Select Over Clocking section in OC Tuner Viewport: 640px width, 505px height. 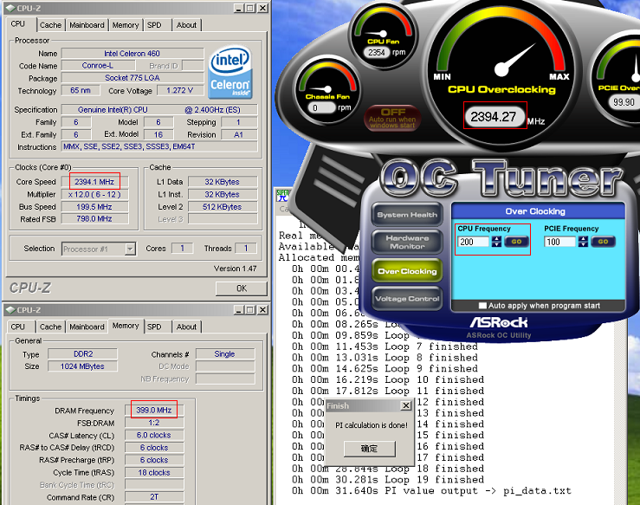click(x=407, y=271)
